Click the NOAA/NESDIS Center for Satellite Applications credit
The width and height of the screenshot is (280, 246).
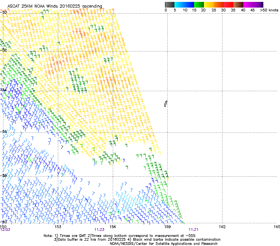click(163, 244)
